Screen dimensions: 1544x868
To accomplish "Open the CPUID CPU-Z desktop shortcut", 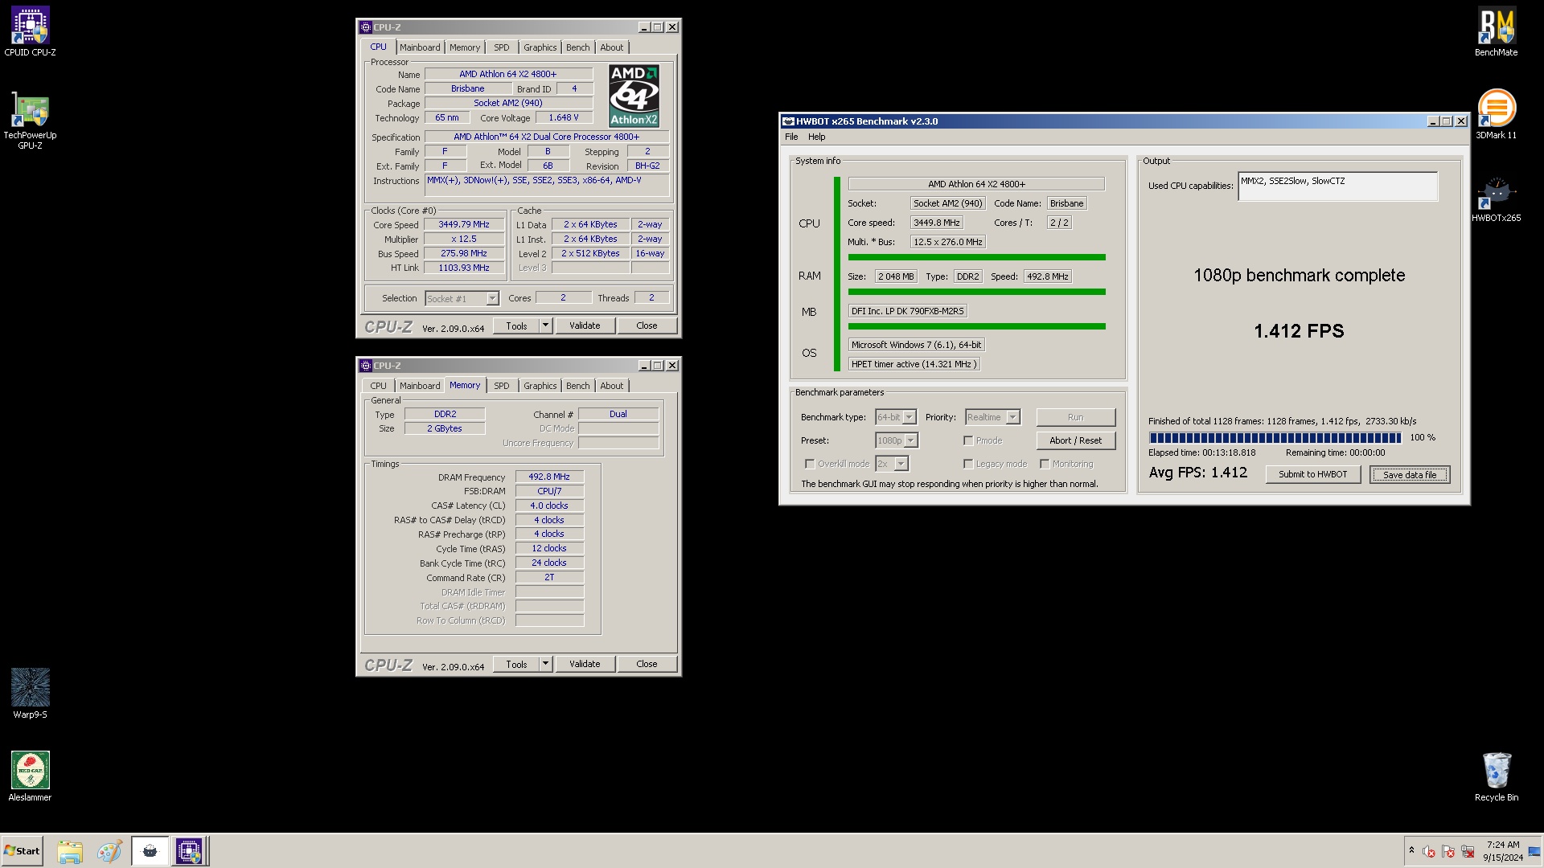I will point(30,32).
